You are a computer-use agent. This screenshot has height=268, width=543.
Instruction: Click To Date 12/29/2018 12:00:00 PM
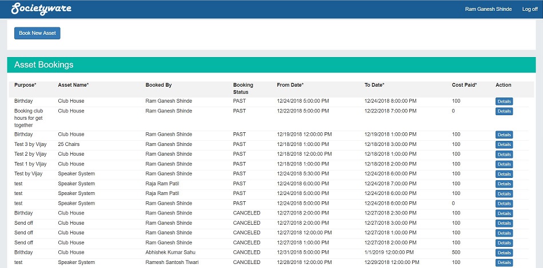click(x=392, y=262)
